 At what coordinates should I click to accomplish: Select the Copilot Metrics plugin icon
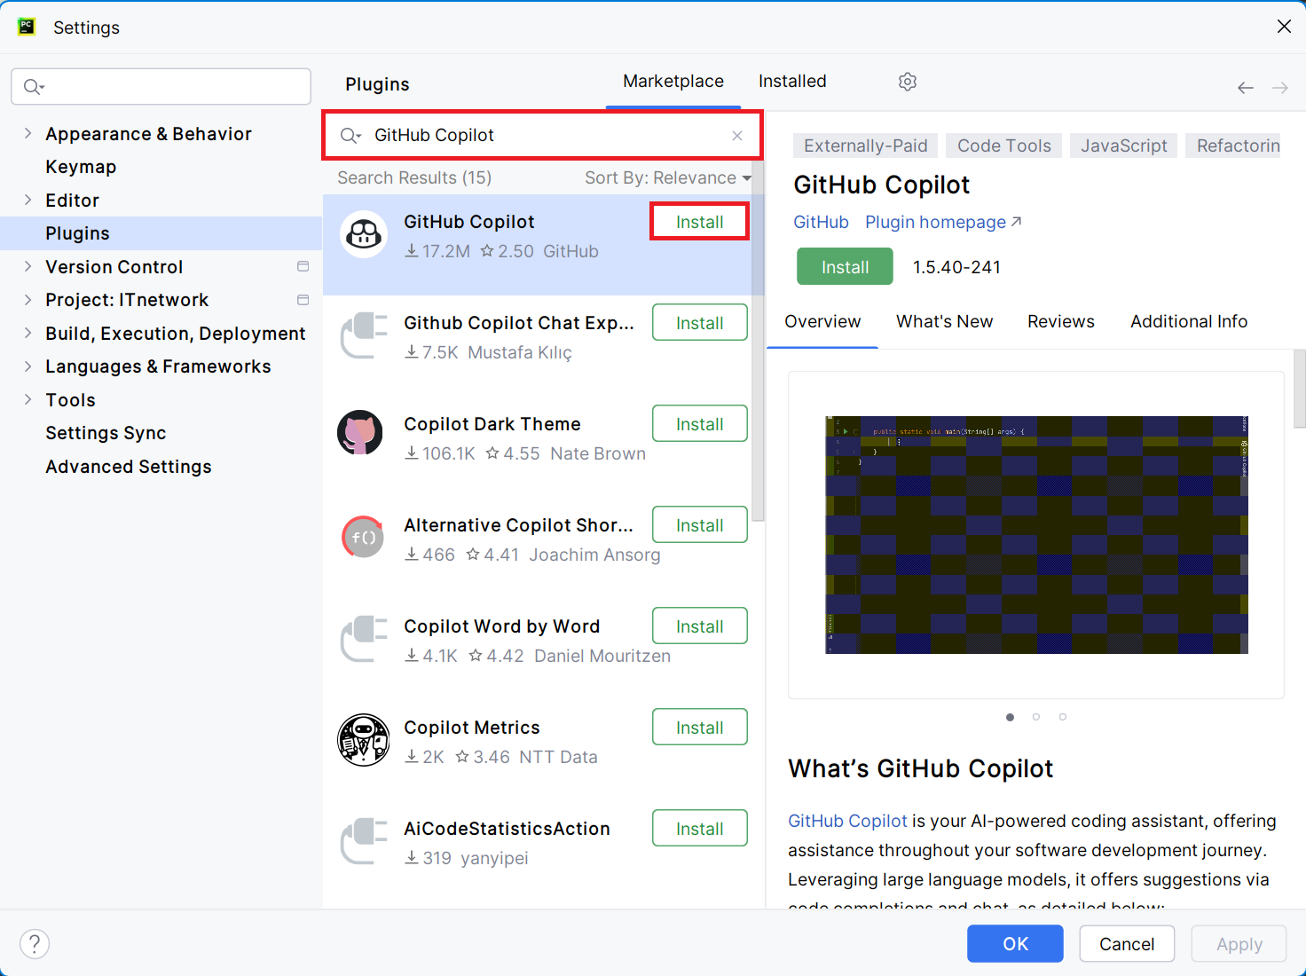pos(364,740)
